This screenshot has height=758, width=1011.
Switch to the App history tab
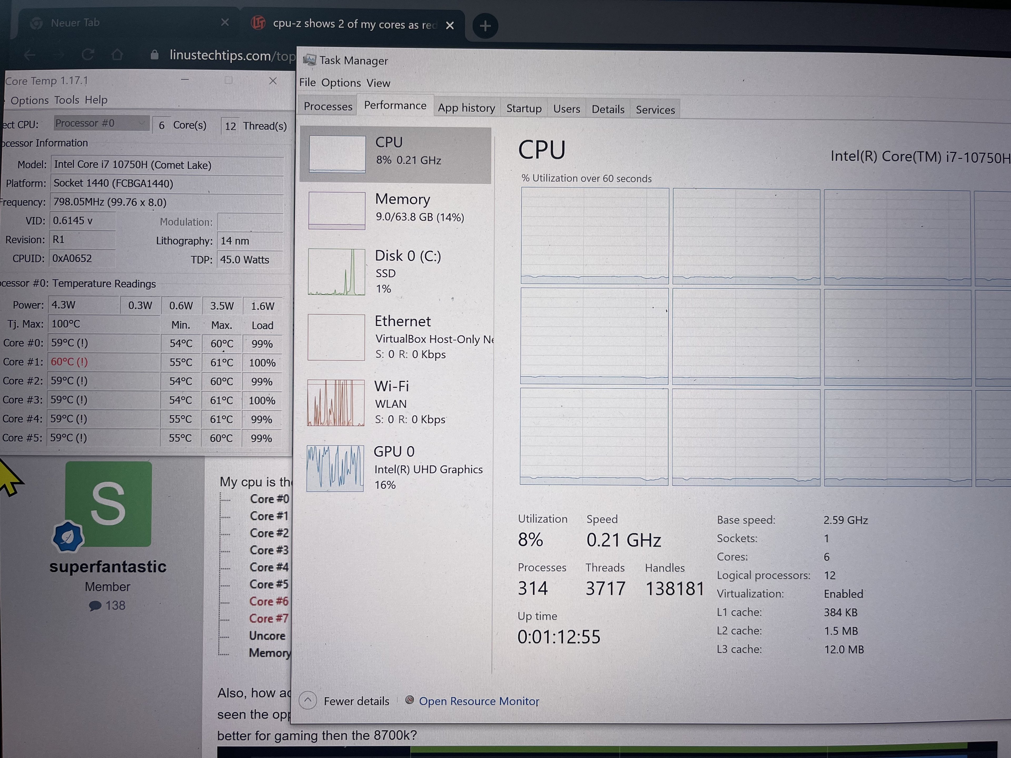[x=466, y=108]
